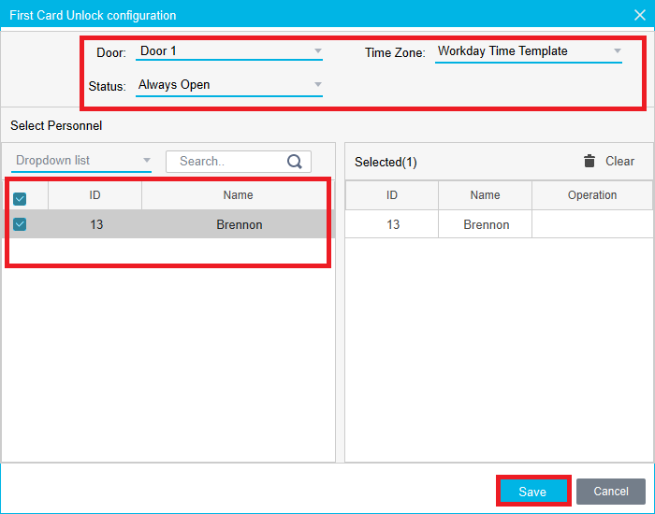Click the Operation column header
655x514 pixels.
coord(591,195)
